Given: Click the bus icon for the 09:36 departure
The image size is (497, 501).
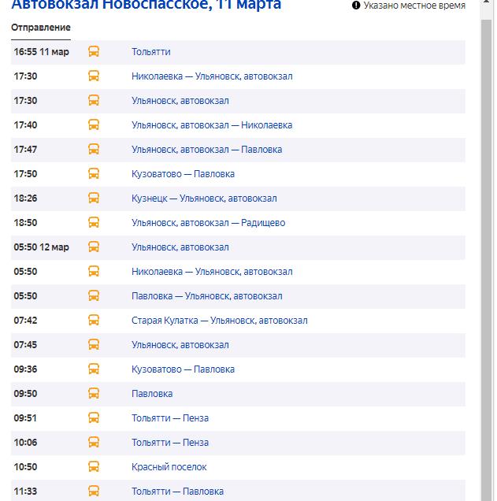Looking at the screenshot, I should click(x=94, y=369).
